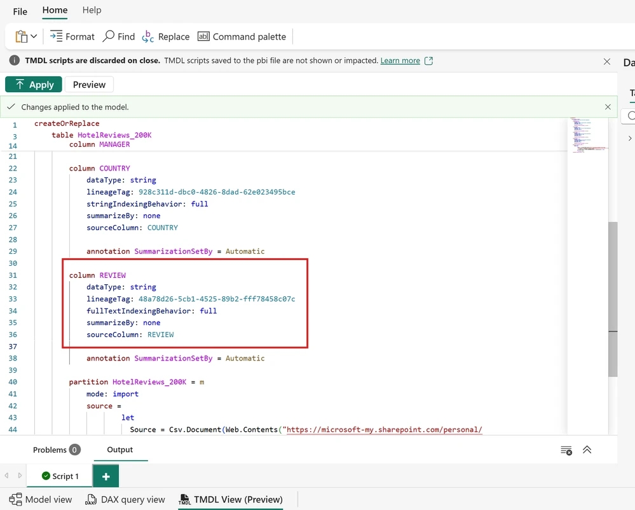Click 'column COUNTRY' on line 22

[99, 169]
